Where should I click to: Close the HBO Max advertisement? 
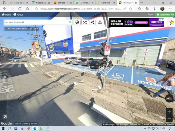[x=163, y=20]
